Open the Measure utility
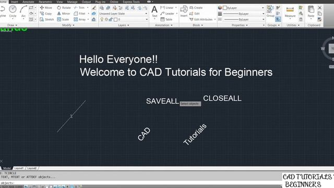Image resolution: width=334 pixels, height=188 pixels. click(x=290, y=11)
